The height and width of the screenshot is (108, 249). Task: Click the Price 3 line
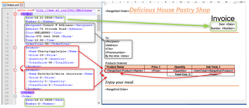42,78
